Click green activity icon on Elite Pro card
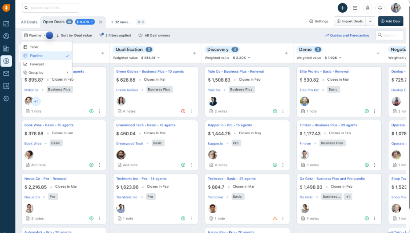 click(x=366, y=111)
